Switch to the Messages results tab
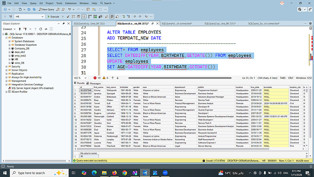This screenshot has height=177, width=314. [x=94, y=83]
